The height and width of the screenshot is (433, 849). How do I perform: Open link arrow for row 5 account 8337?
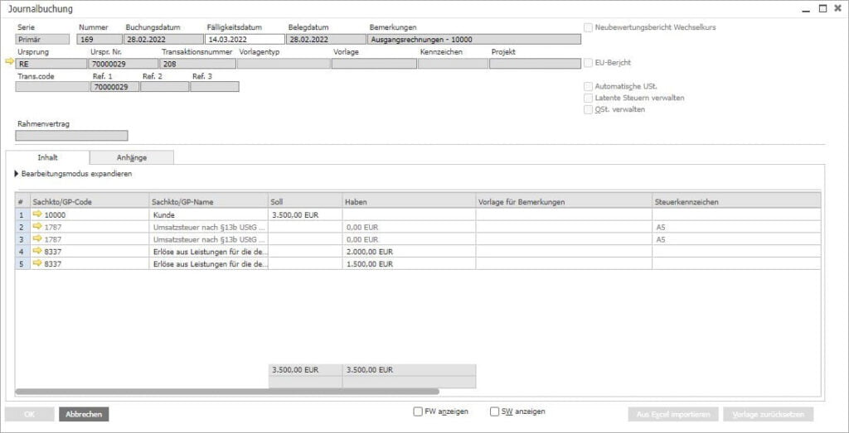pyautogui.click(x=37, y=263)
